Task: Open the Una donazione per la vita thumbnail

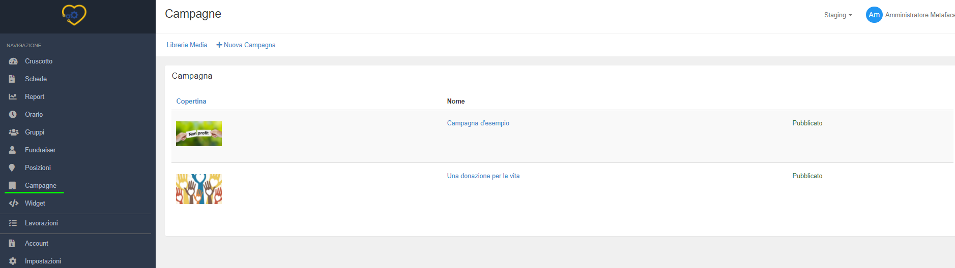Action: 199,189
